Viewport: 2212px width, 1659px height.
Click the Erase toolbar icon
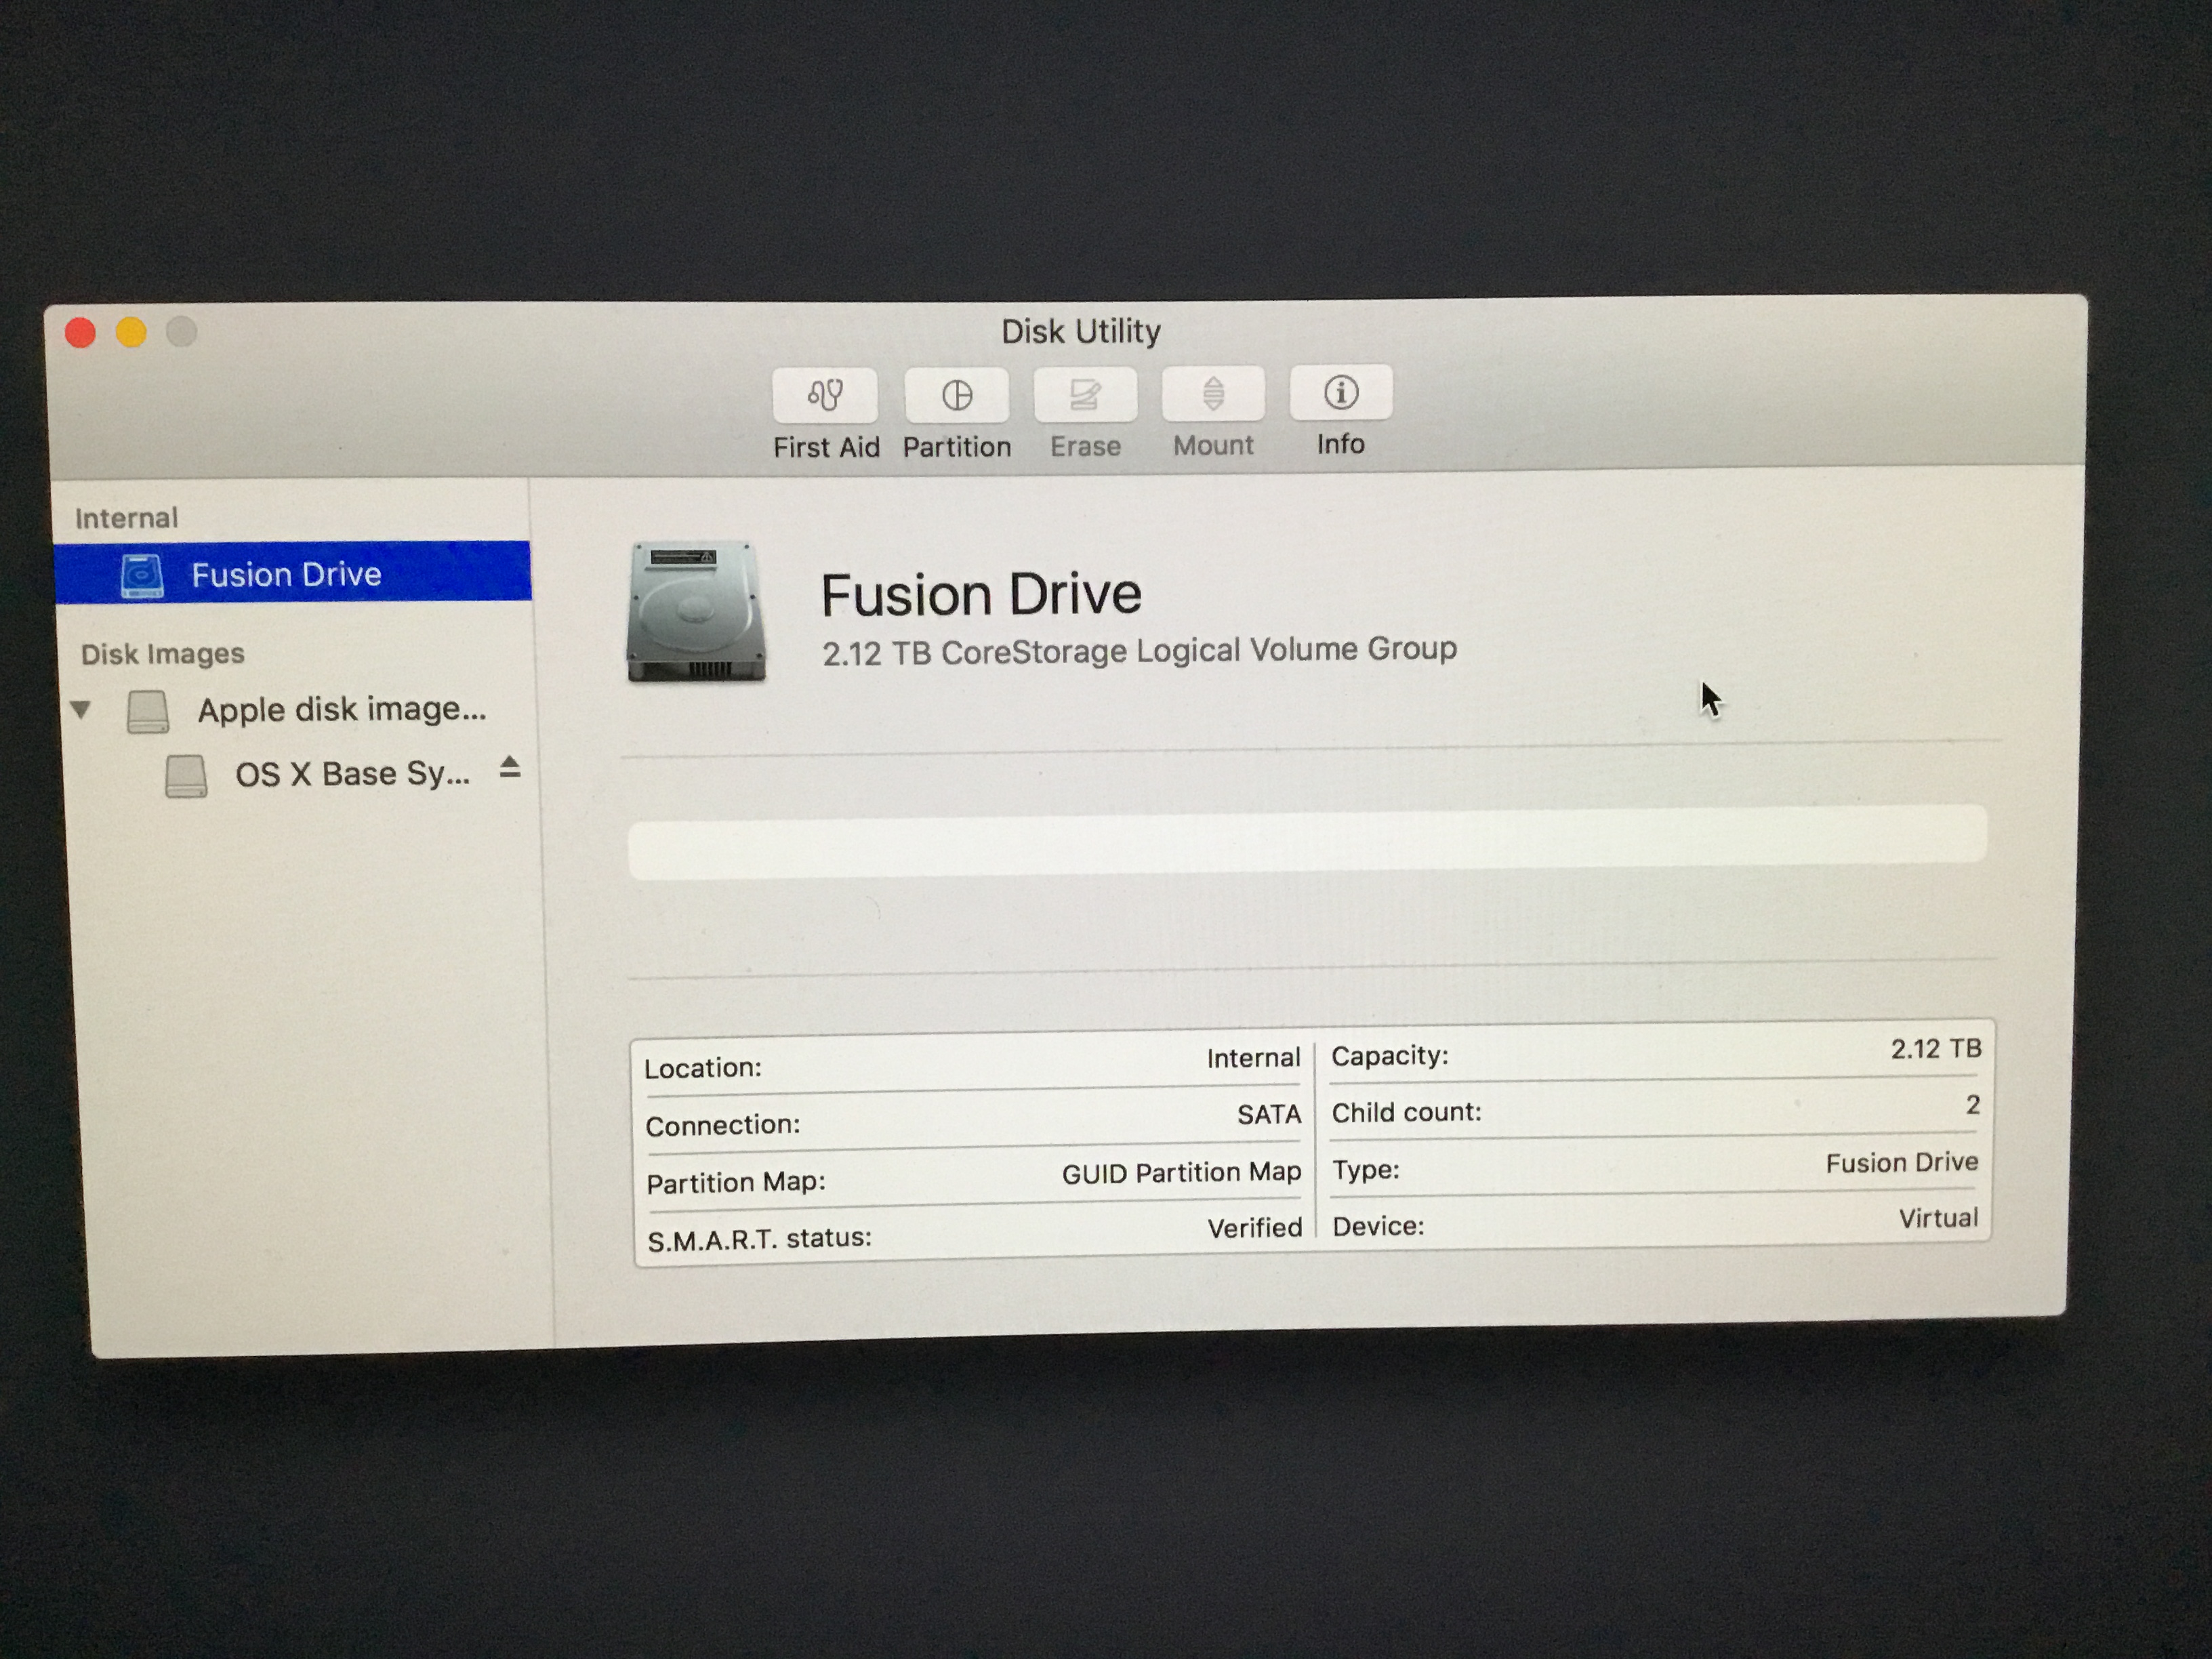pyautogui.click(x=1085, y=394)
